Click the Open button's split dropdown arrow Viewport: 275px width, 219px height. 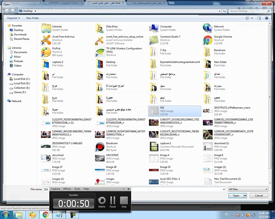coord(245,196)
